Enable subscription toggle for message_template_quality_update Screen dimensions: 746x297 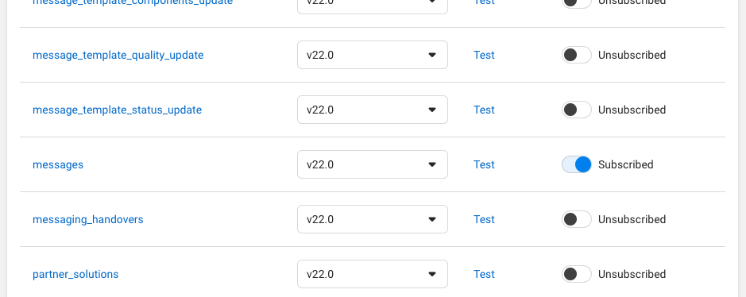pos(577,55)
